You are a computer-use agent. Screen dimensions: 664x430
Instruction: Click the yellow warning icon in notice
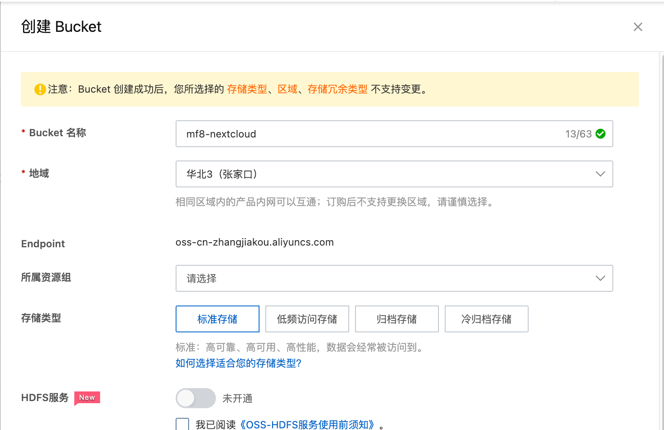point(40,89)
